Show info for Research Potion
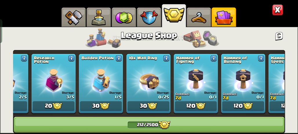Screen dimensions: 298x134 click(x=71, y=58)
